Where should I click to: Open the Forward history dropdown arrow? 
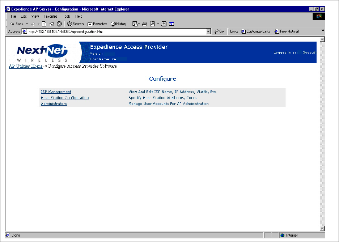[38, 24]
